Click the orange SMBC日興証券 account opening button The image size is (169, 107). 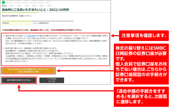(x=28, y=71)
